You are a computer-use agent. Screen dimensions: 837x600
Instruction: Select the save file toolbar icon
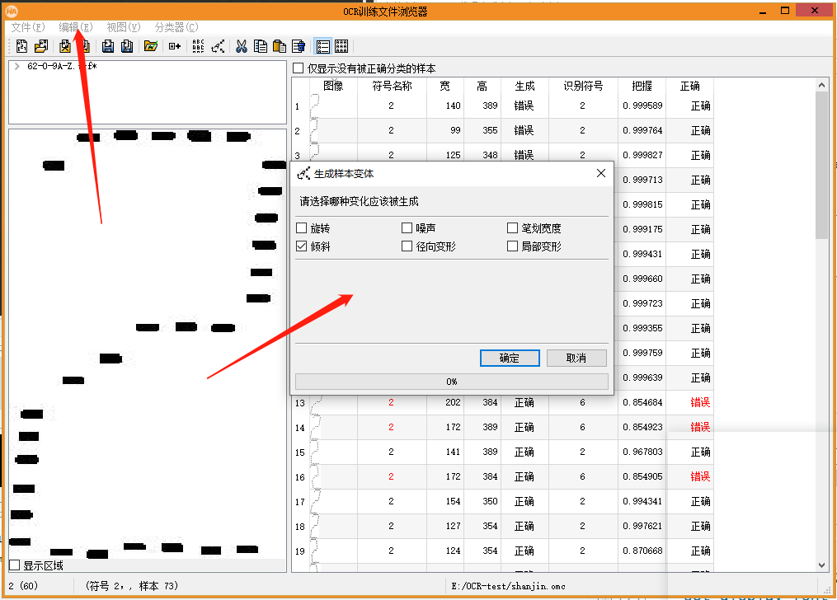point(108,46)
